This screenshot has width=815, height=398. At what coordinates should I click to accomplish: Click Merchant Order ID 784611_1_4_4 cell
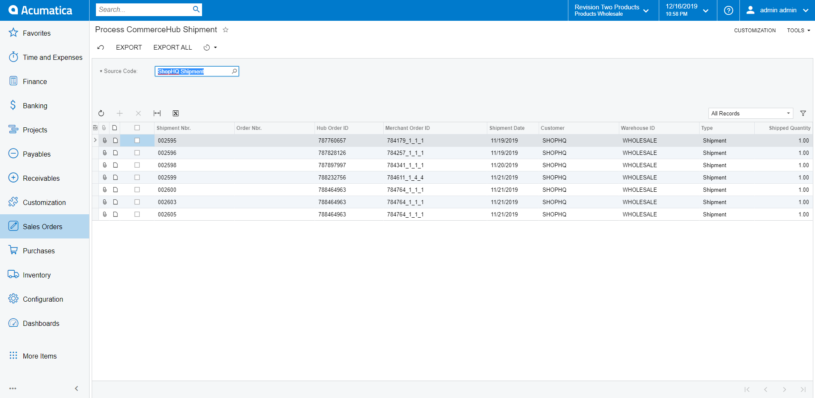(x=436, y=177)
